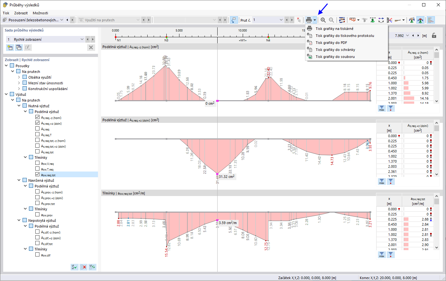The width and height of the screenshot is (446, 281).
Task: Create a new result diagram set
Action: [10, 47]
